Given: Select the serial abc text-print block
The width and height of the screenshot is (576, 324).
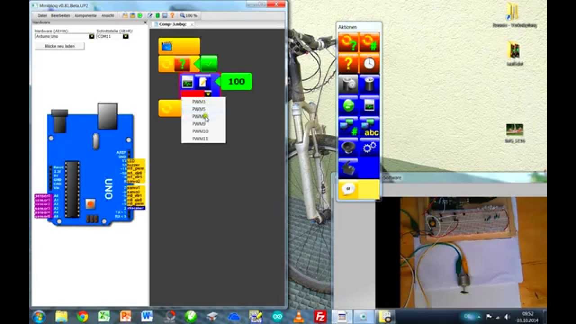Looking at the screenshot, I should coord(369,127).
